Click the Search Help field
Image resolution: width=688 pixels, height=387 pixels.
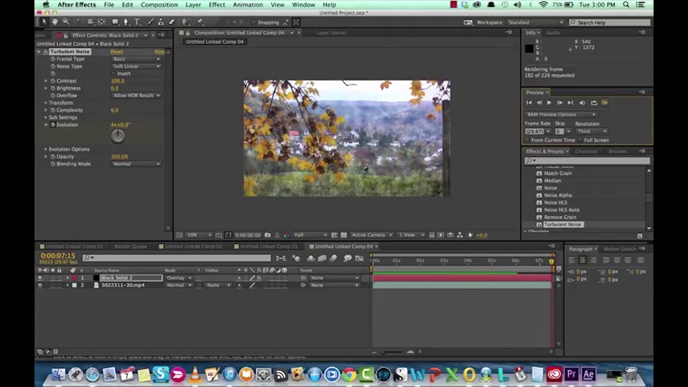(x=610, y=23)
